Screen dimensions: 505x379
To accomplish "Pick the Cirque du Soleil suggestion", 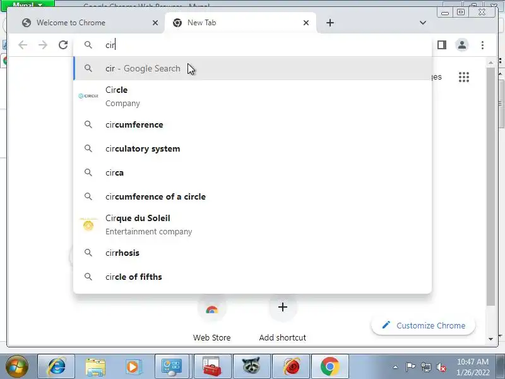I will pyautogui.click(x=253, y=225).
